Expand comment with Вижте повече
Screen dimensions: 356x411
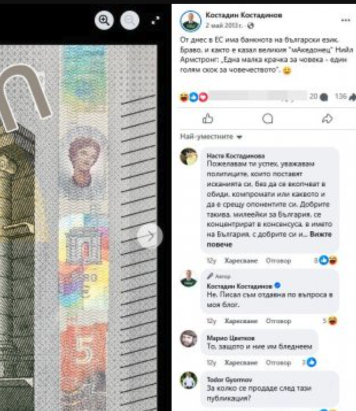click(x=269, y=240)
